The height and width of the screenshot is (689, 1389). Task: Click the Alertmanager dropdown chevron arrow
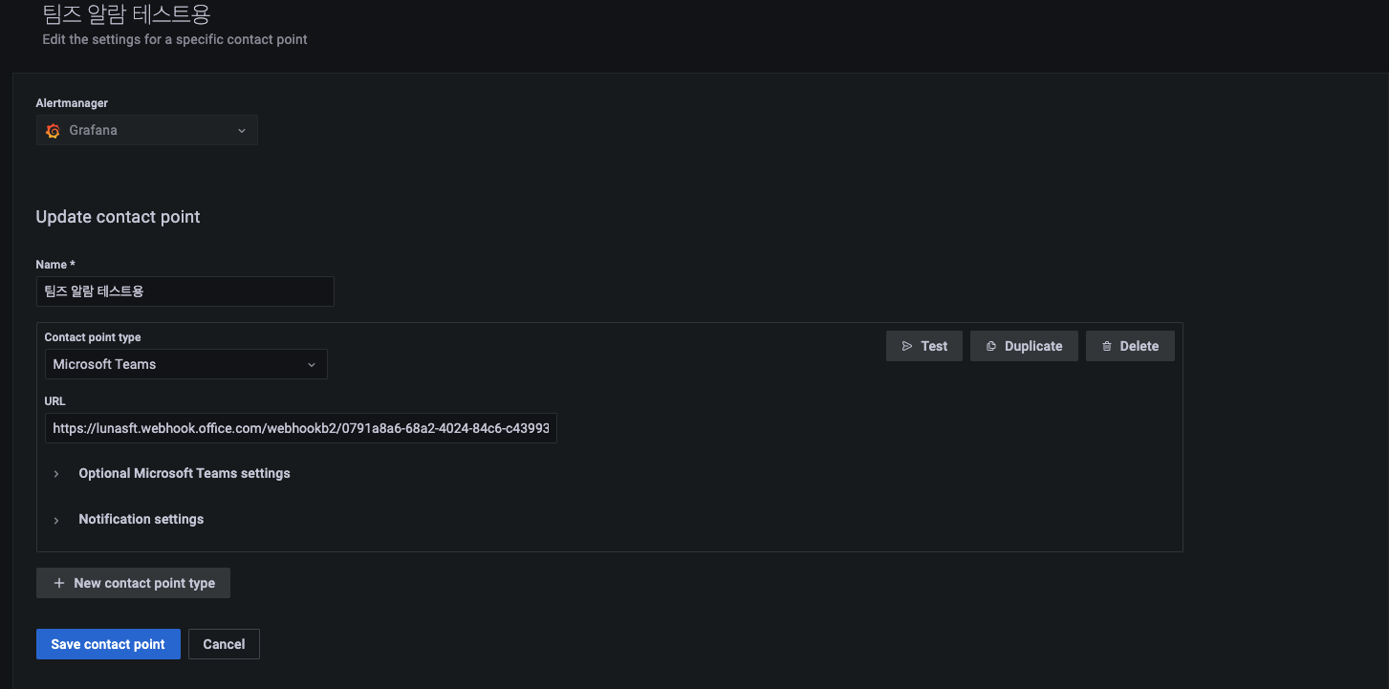click(x=242, y=131)
